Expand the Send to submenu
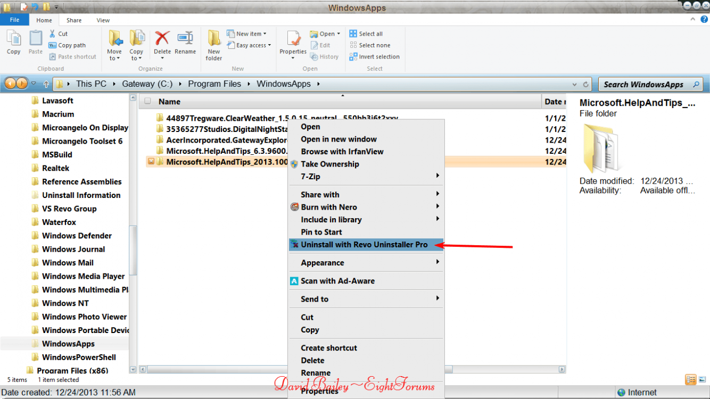Viewport: 710px width, 399px height. (366, 298)
